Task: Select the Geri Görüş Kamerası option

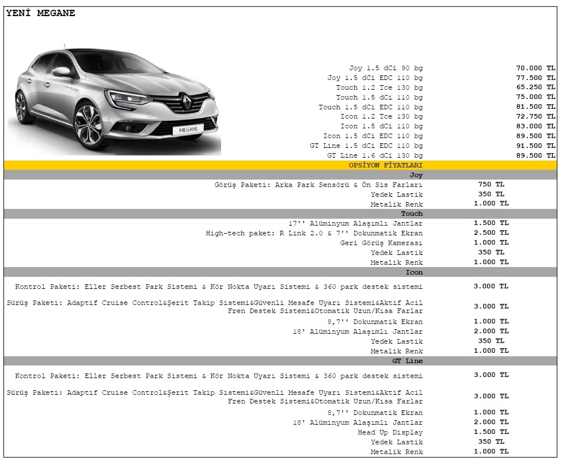Action: [381, 243]
